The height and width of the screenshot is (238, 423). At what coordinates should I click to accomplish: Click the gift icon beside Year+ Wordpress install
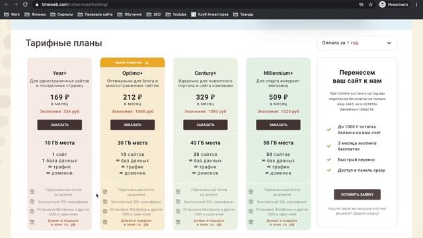tap(32, 212)
